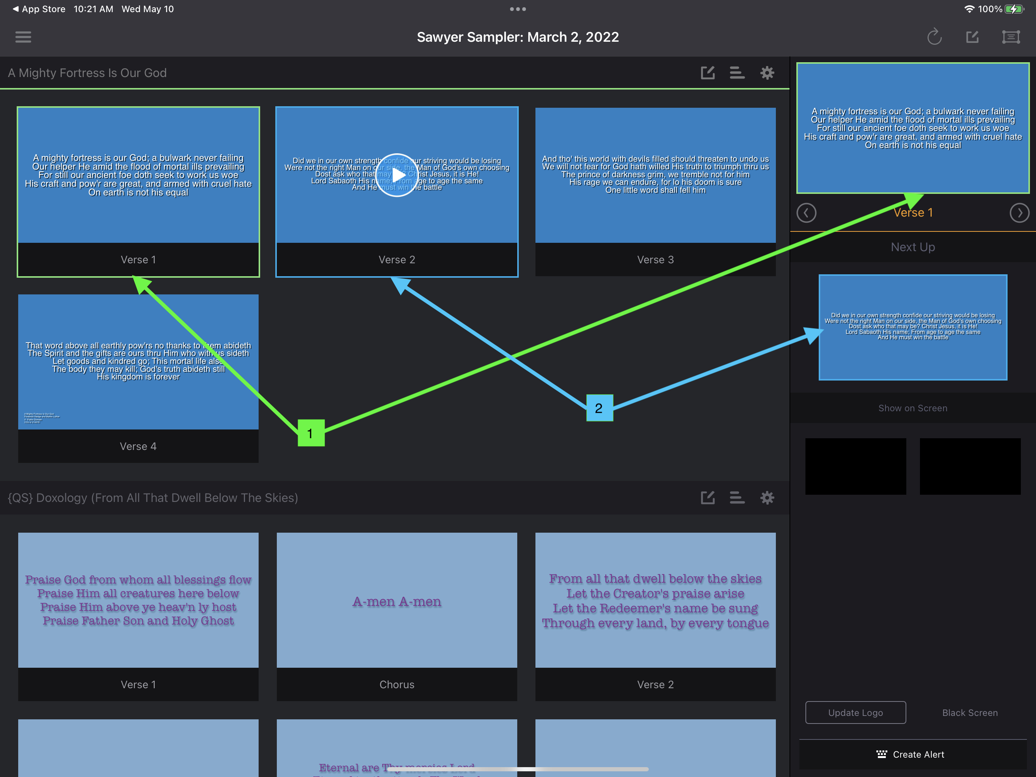Toggle Black Screen
The height and width of the screenshot is (777, 1036).
(x=970, y=713)
